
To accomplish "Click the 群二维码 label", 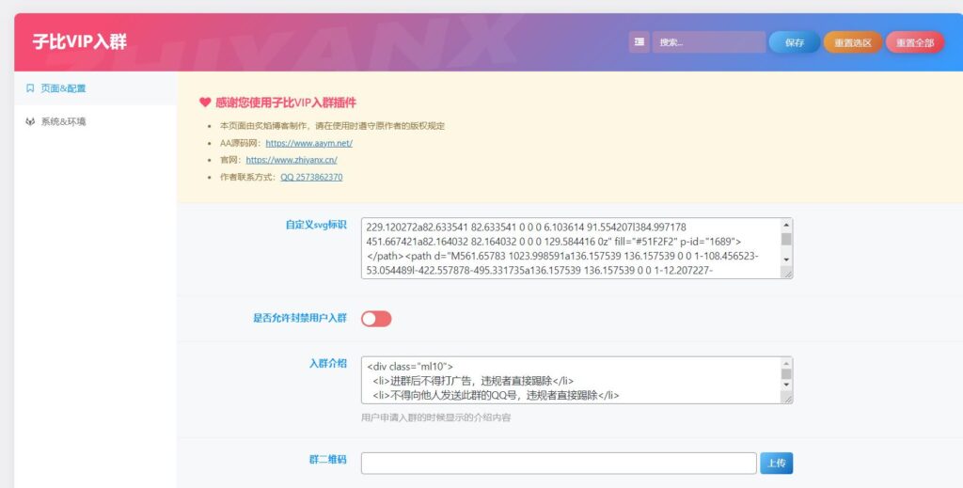I will tap(328, 459).
